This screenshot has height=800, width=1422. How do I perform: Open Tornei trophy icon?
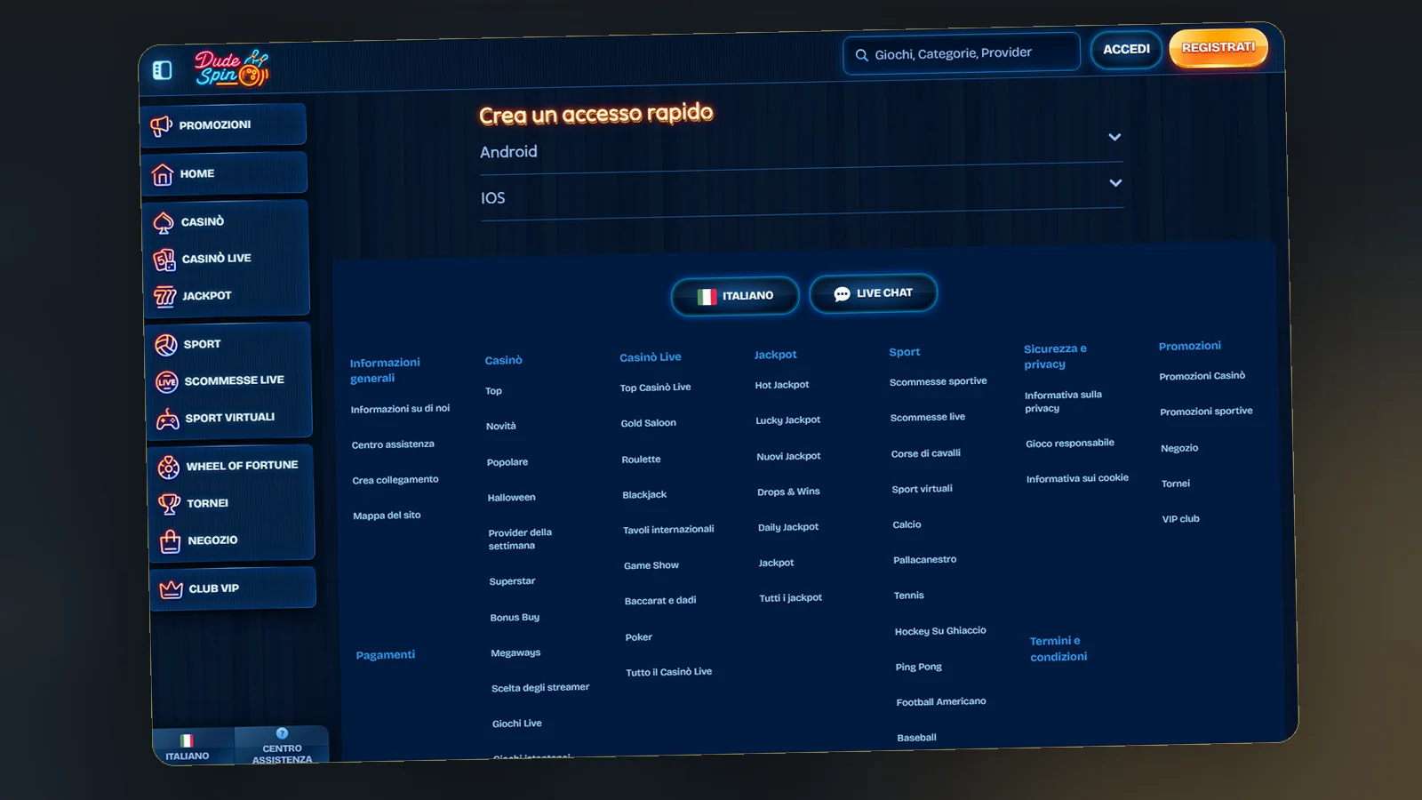pyautogui.click(x=169, y=504)
